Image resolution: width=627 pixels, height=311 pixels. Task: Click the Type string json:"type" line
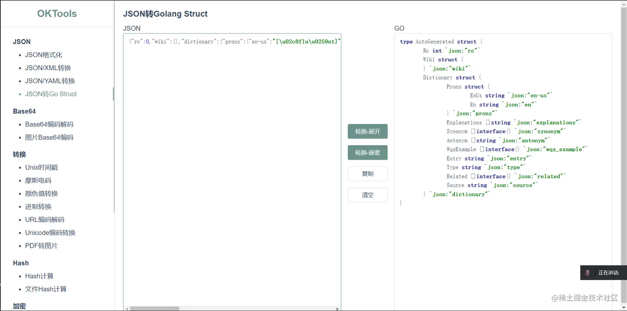coord(486,168)
